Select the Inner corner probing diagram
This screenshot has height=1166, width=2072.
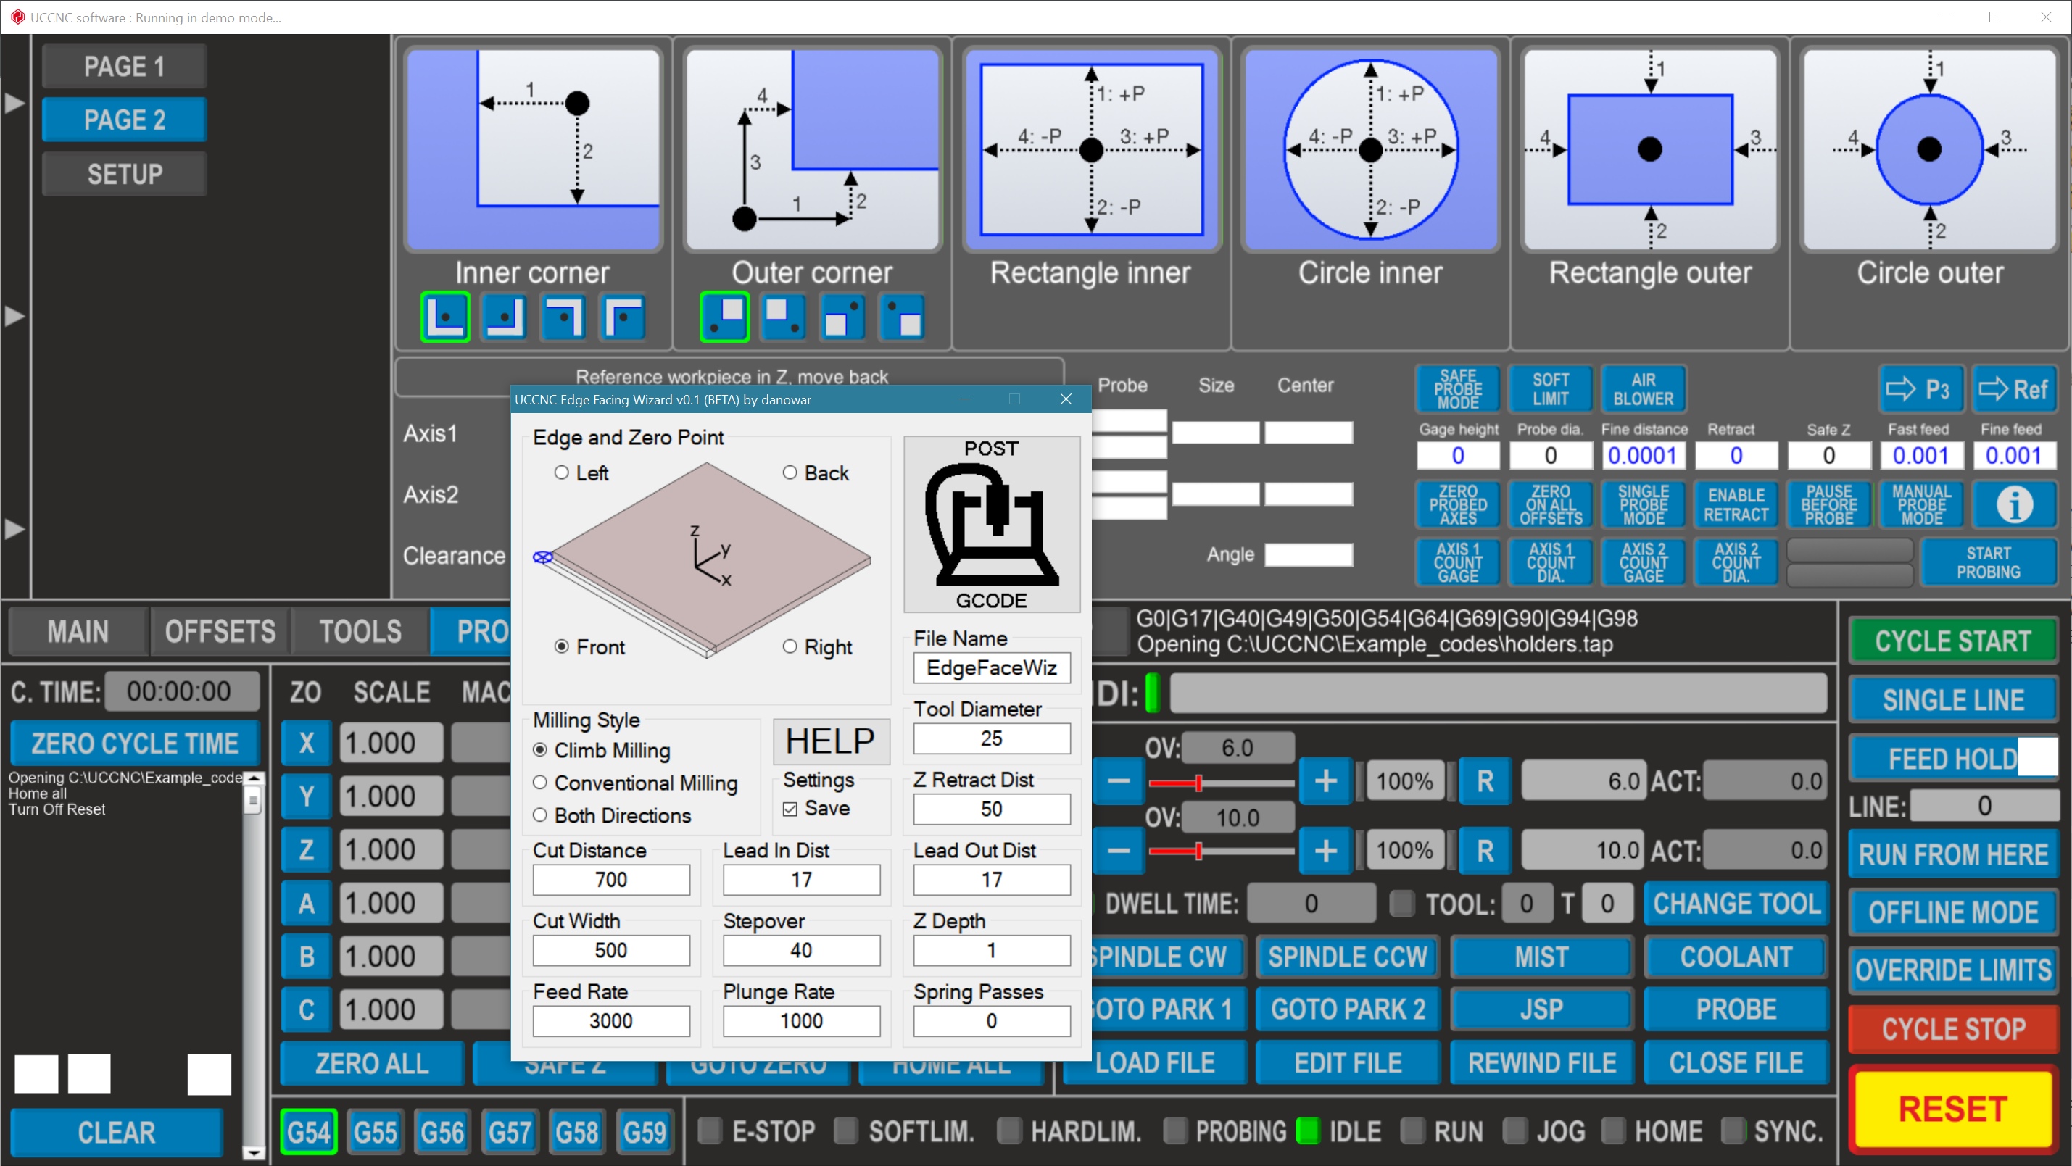532,149
